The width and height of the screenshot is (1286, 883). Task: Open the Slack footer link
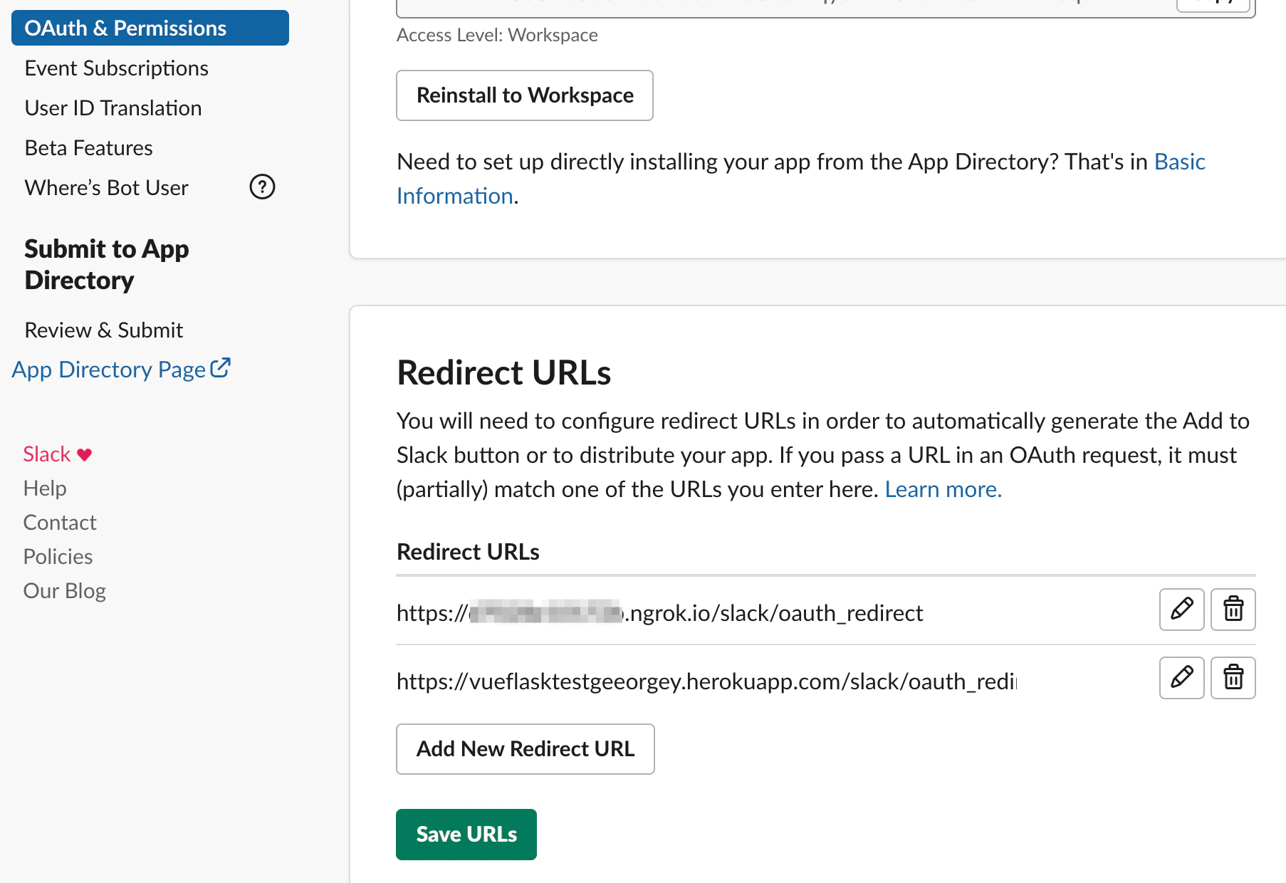click(x=46, y=454)
